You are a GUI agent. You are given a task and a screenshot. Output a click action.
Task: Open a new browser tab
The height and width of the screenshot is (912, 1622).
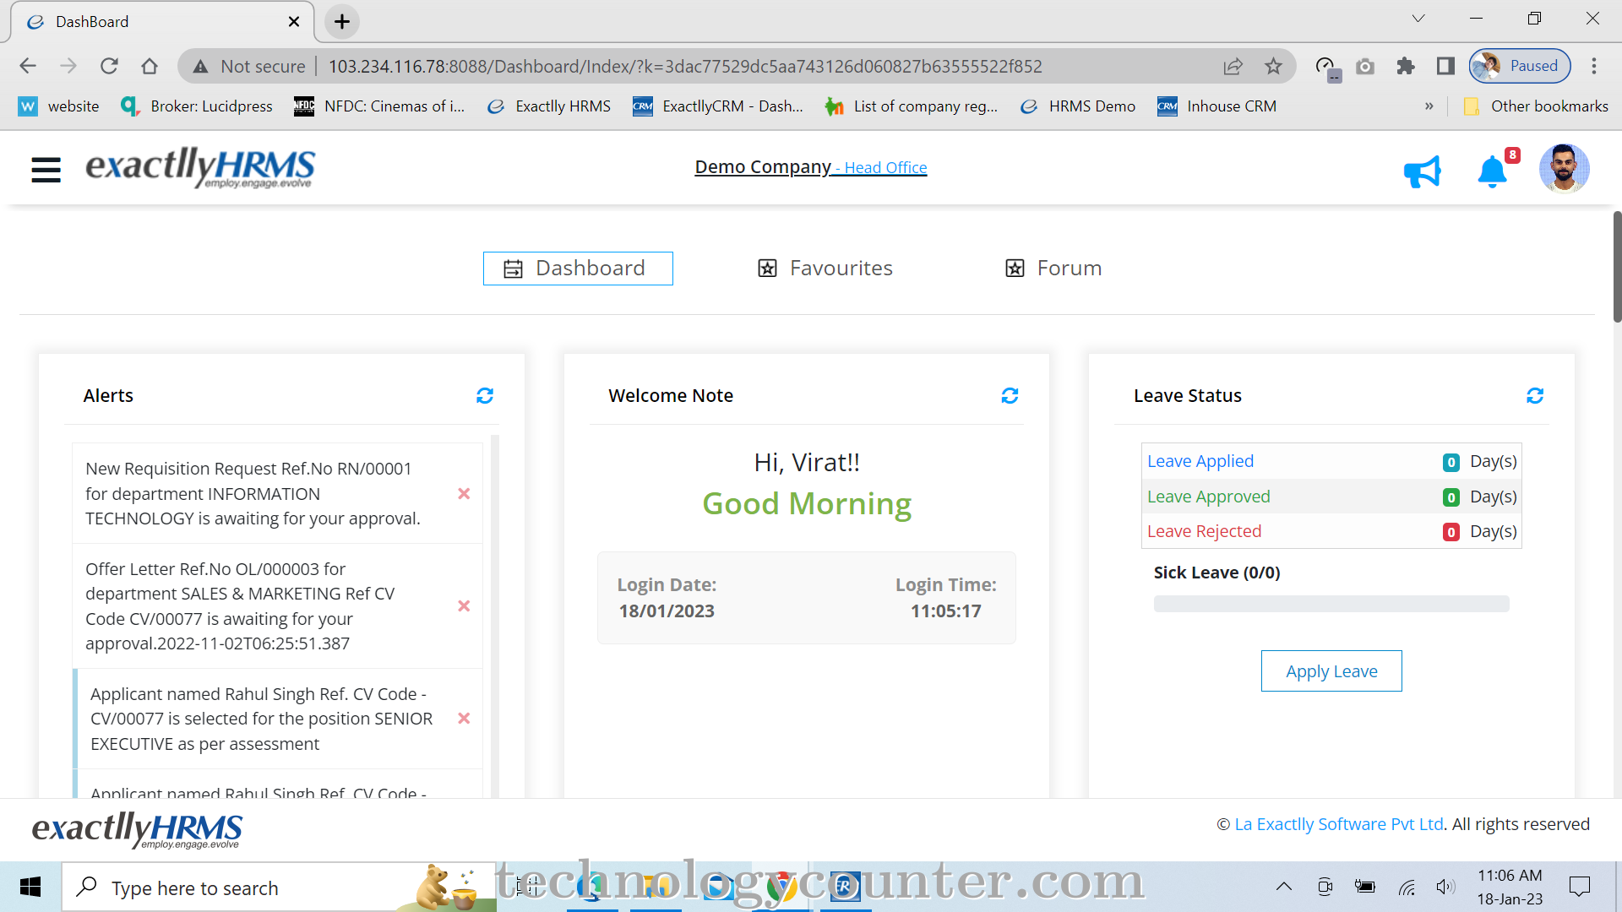point(341,22)
